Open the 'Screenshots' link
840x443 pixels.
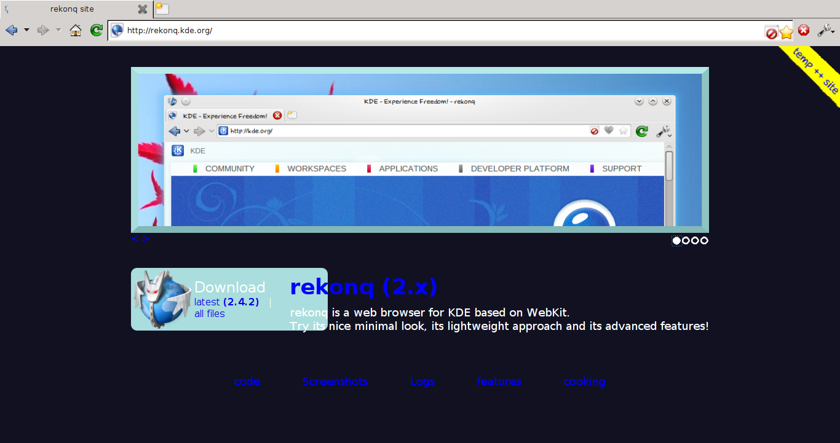click(x=335, y=382)
